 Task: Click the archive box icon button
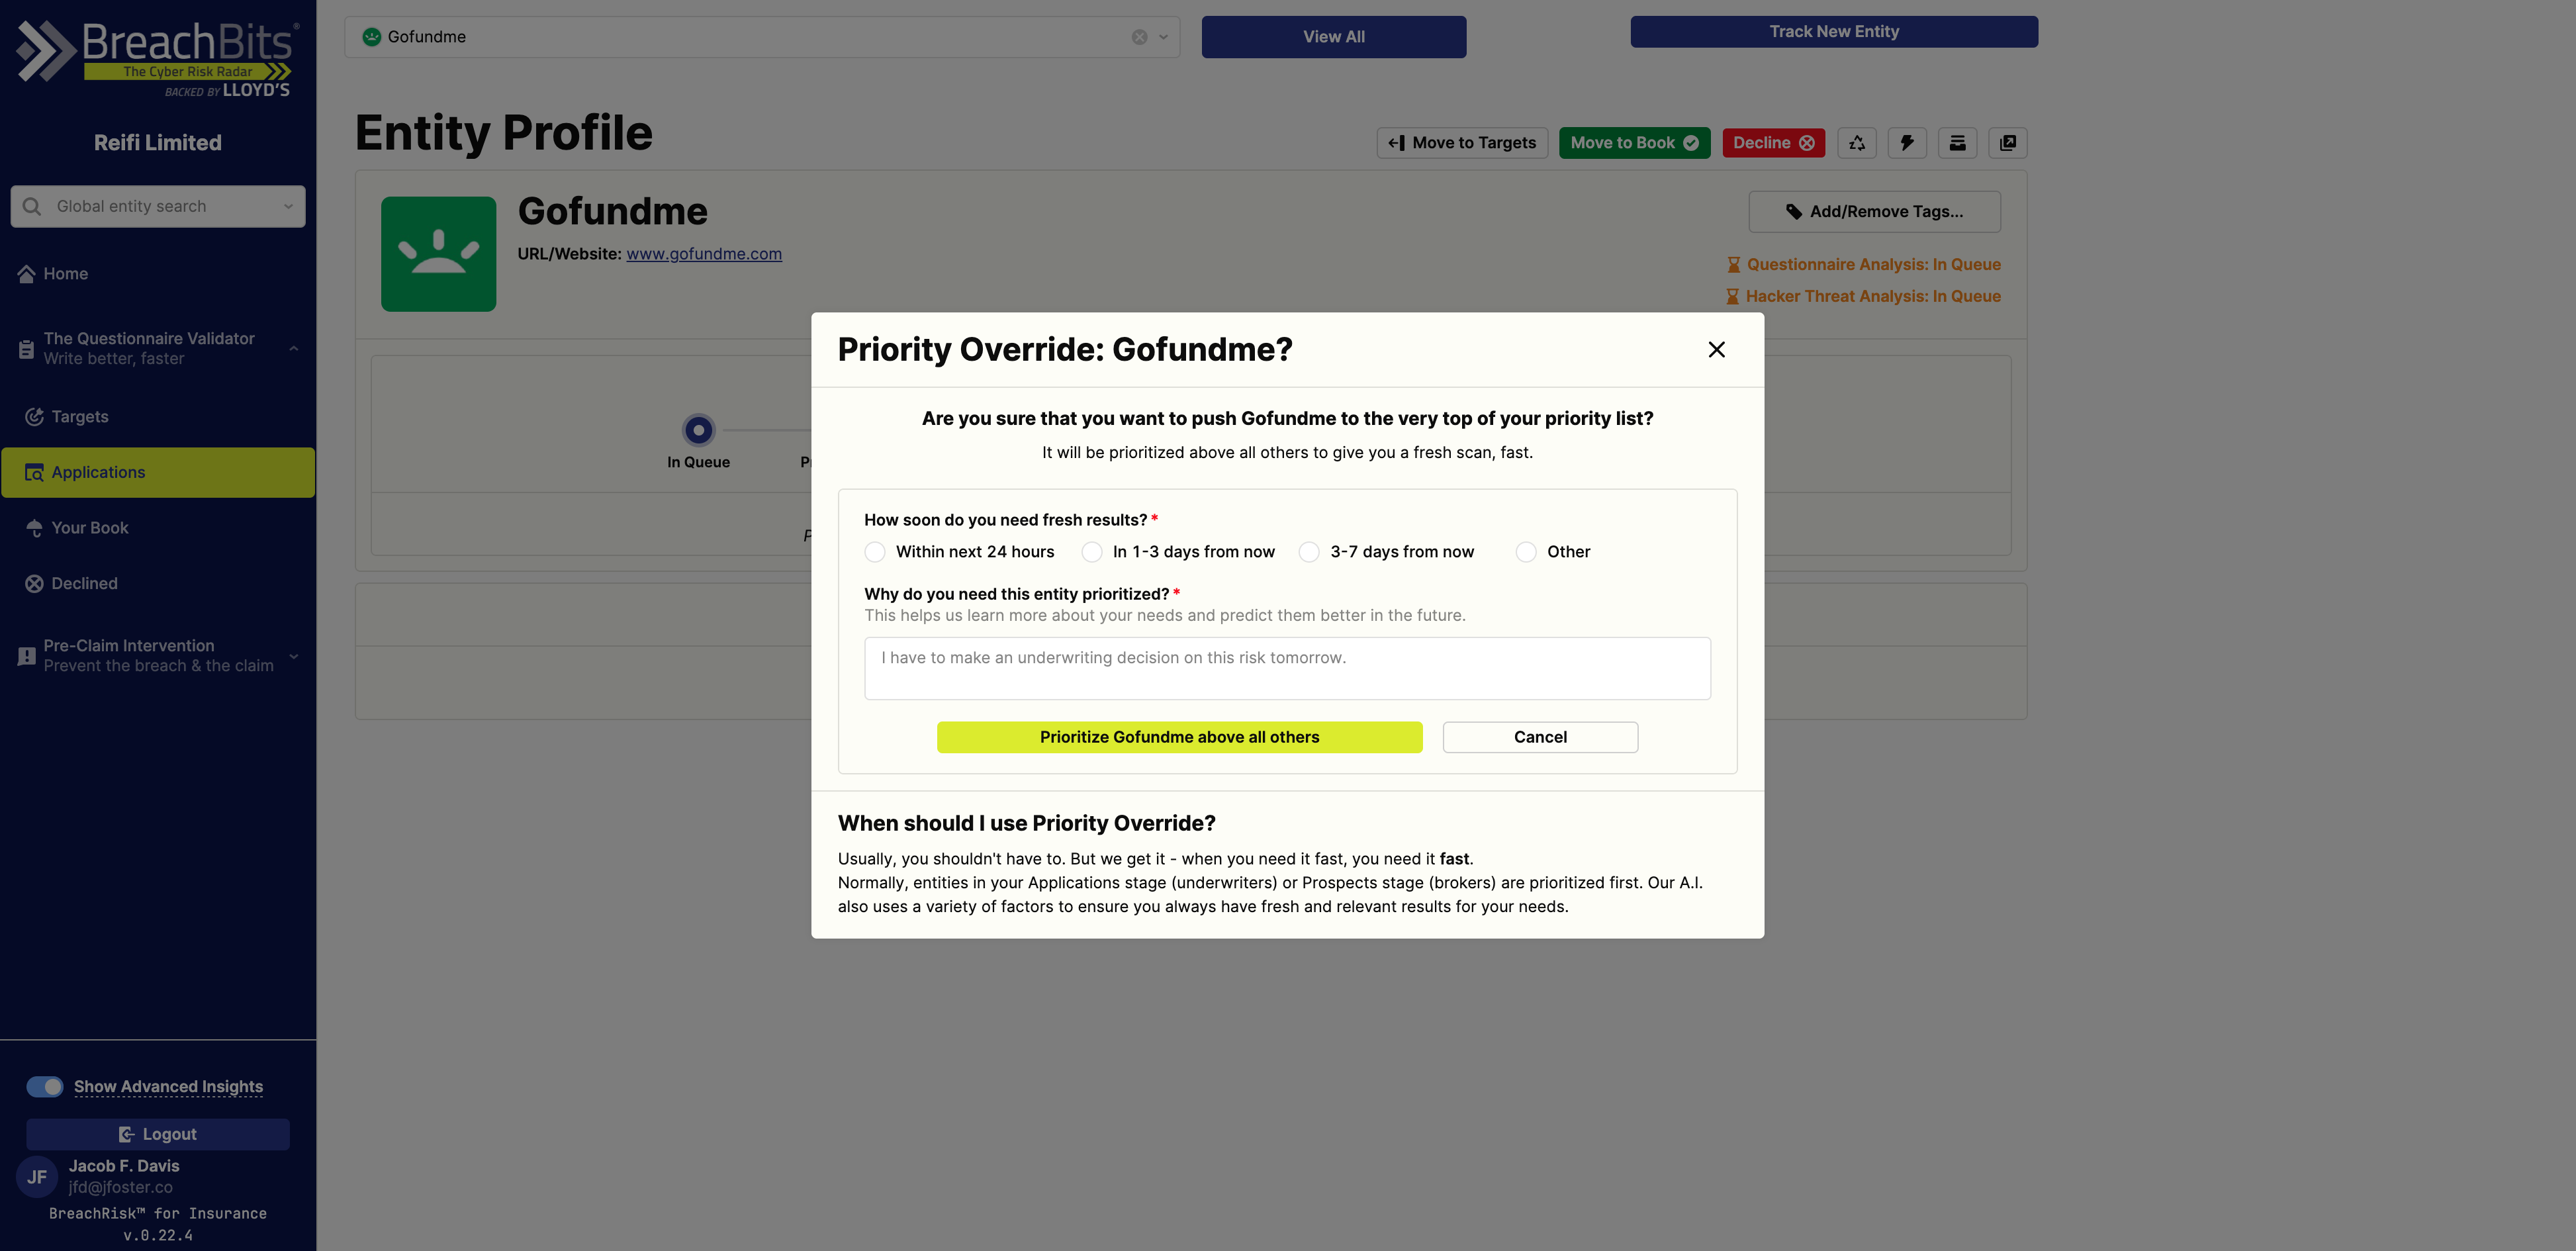pos(1957,143)
